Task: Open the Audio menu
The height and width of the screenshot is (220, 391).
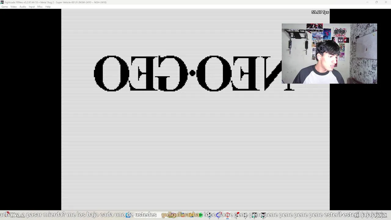Action: pyautogui.click(x=23, y=7)
